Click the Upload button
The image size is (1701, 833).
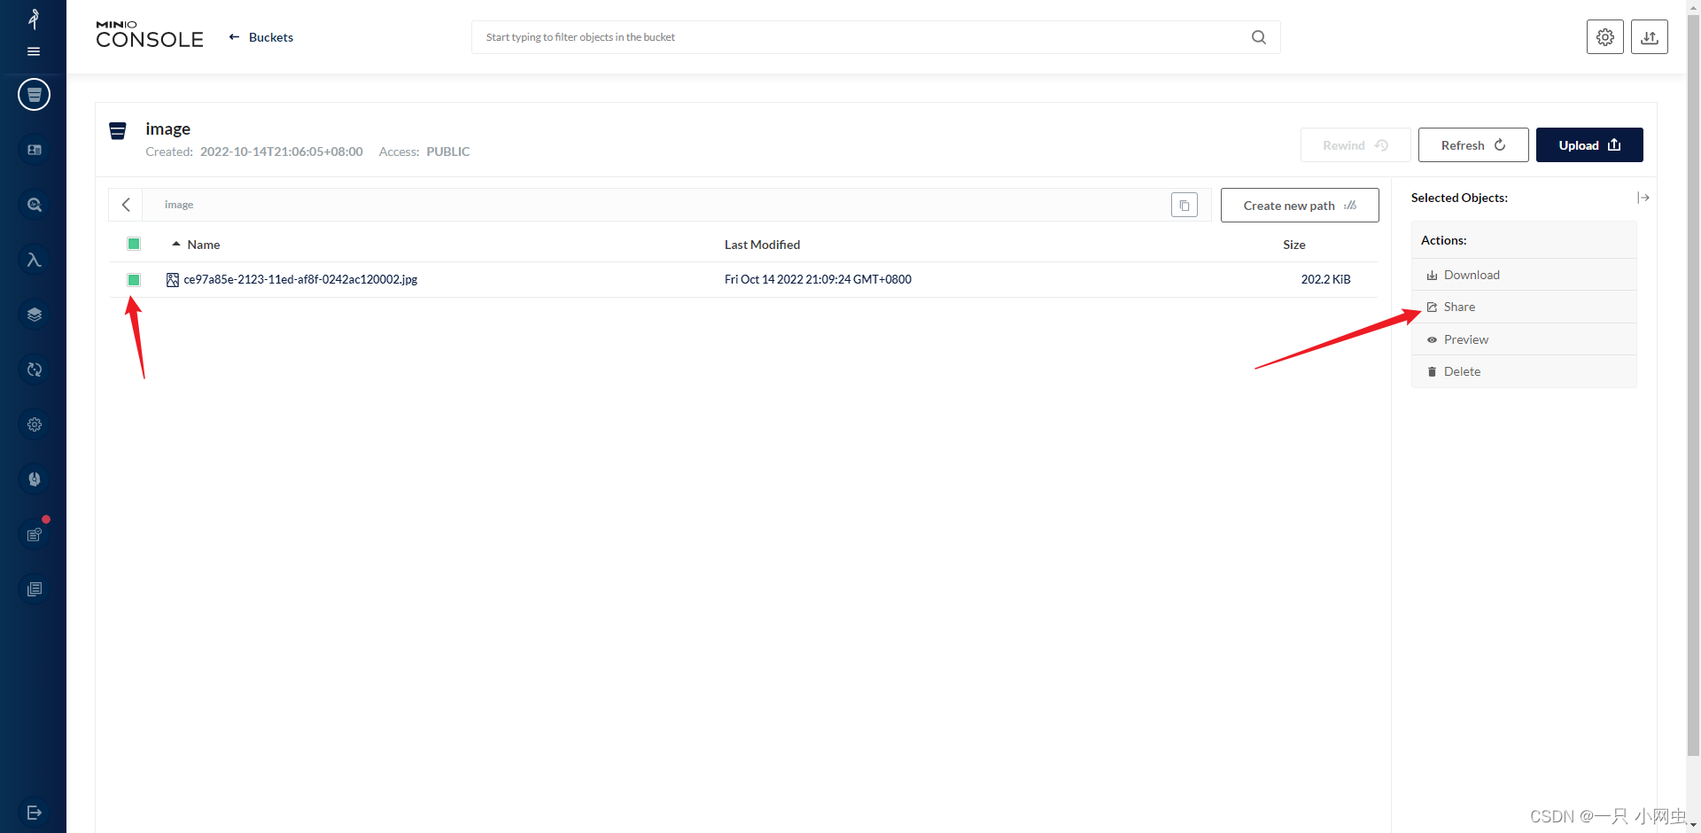tap(1588, 145)
